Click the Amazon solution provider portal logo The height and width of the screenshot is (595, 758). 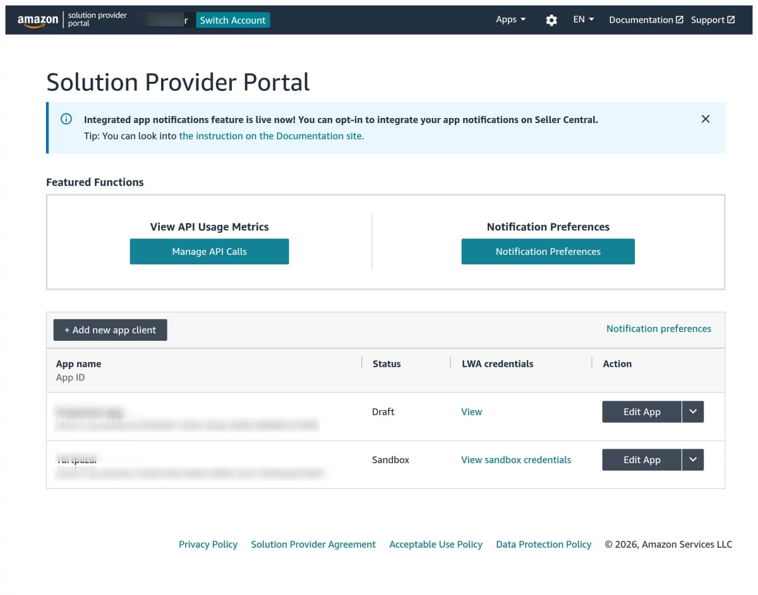coord(72,20)
